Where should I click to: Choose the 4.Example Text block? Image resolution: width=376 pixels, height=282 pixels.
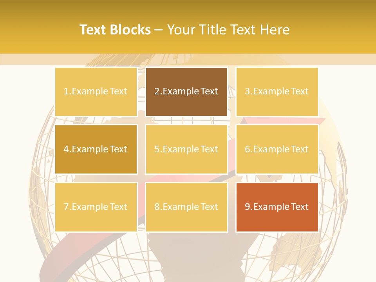pos(96,149)
